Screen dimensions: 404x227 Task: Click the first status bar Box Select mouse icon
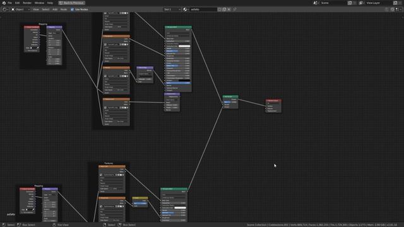[19, 224]
